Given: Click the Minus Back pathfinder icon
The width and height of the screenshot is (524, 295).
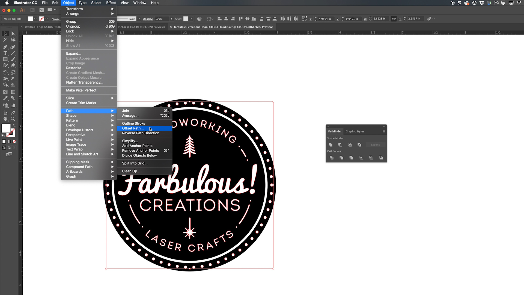Looking at the screenshot, I should click(x=381, y=158).
